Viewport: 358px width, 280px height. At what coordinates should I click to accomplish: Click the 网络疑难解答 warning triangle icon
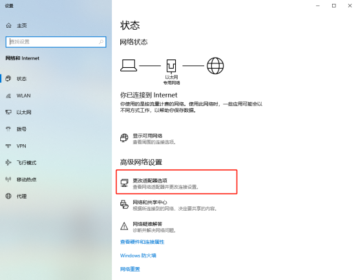click(x=124, y=226)
